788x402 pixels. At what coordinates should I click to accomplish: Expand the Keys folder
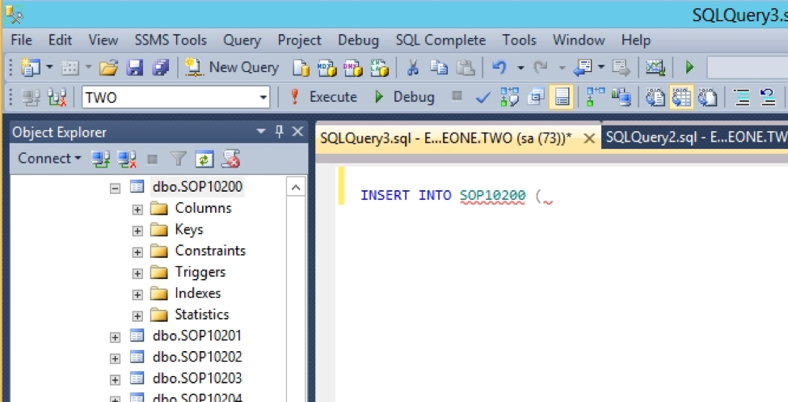tap(137, 231)
